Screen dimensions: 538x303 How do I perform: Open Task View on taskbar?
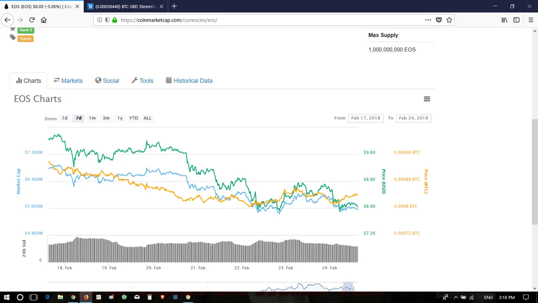34,297
